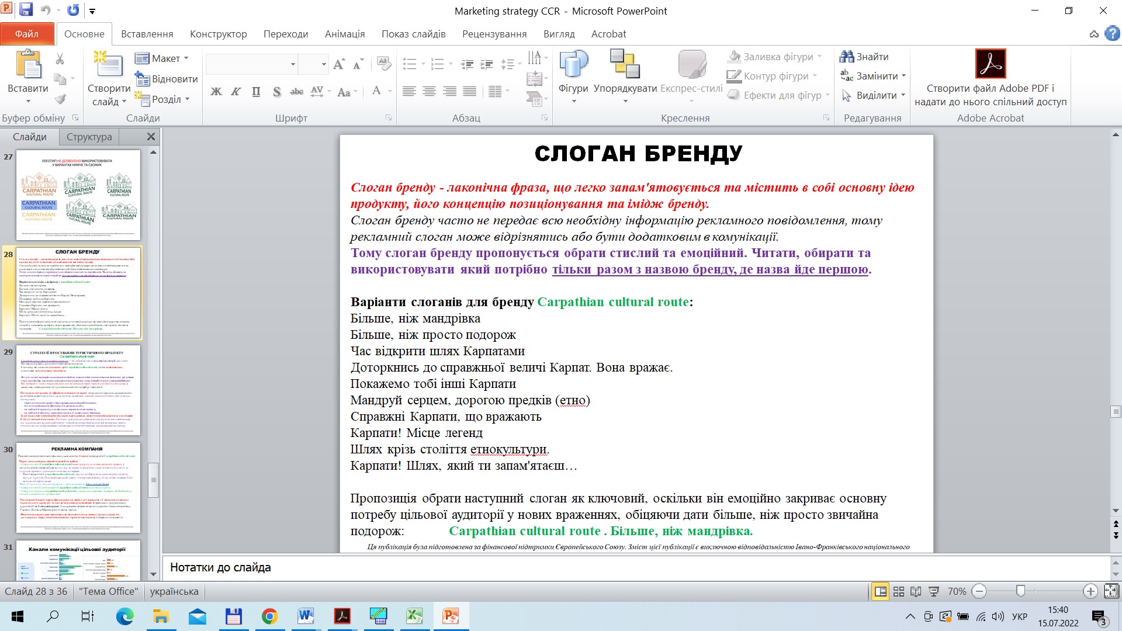Click the Find (Знайти) binoculars icon

click(x=847, y=57)
